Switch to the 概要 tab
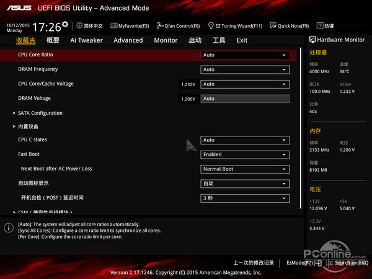 pos(53,40)
